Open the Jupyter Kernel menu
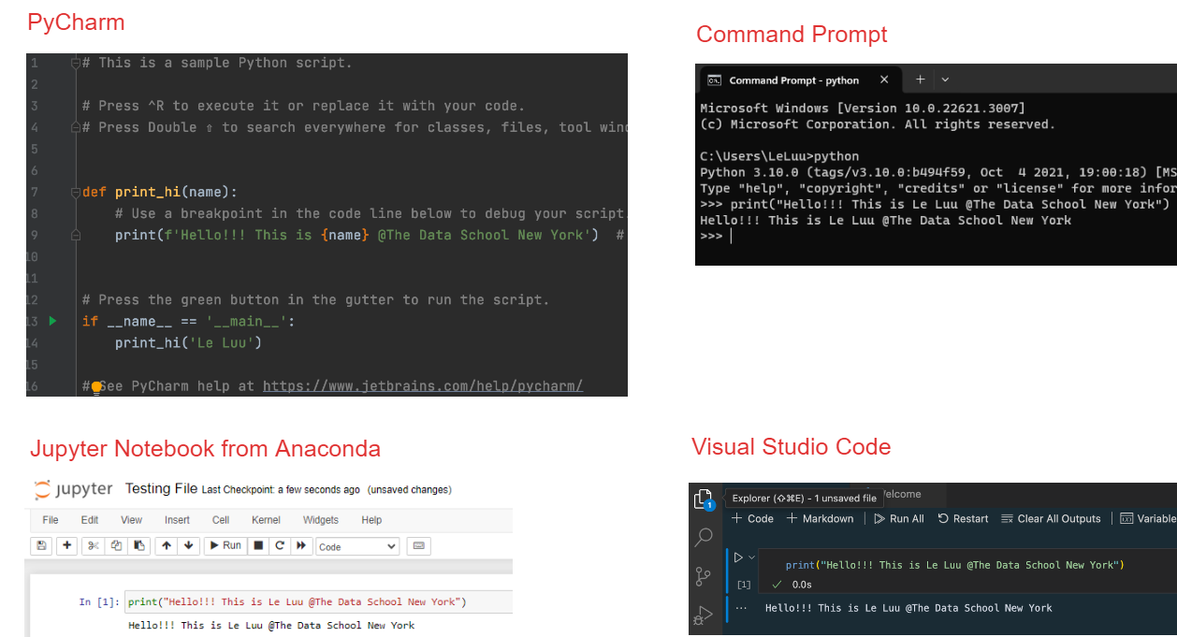The width and height of the screenshot is (1177, 637). (x=266, y=520)
